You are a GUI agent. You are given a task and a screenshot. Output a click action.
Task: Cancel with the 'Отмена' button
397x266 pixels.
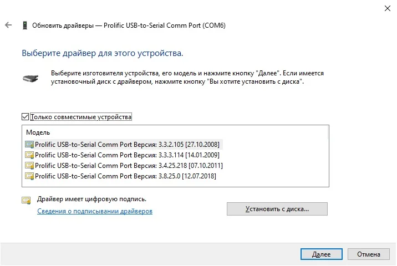coord(368,254)
